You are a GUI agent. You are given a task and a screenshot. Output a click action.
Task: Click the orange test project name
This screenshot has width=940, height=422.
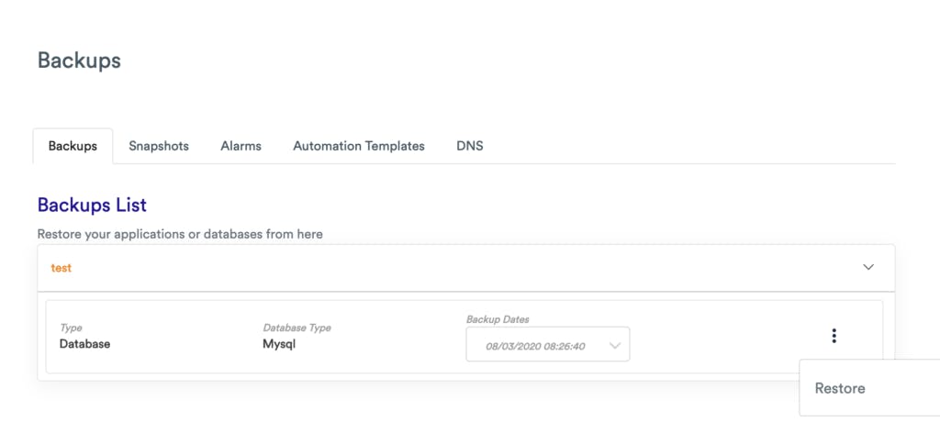click(x=62, y=268)
